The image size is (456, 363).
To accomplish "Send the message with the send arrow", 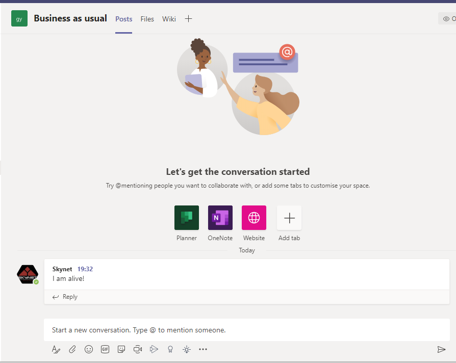I will tap(442, 350).
